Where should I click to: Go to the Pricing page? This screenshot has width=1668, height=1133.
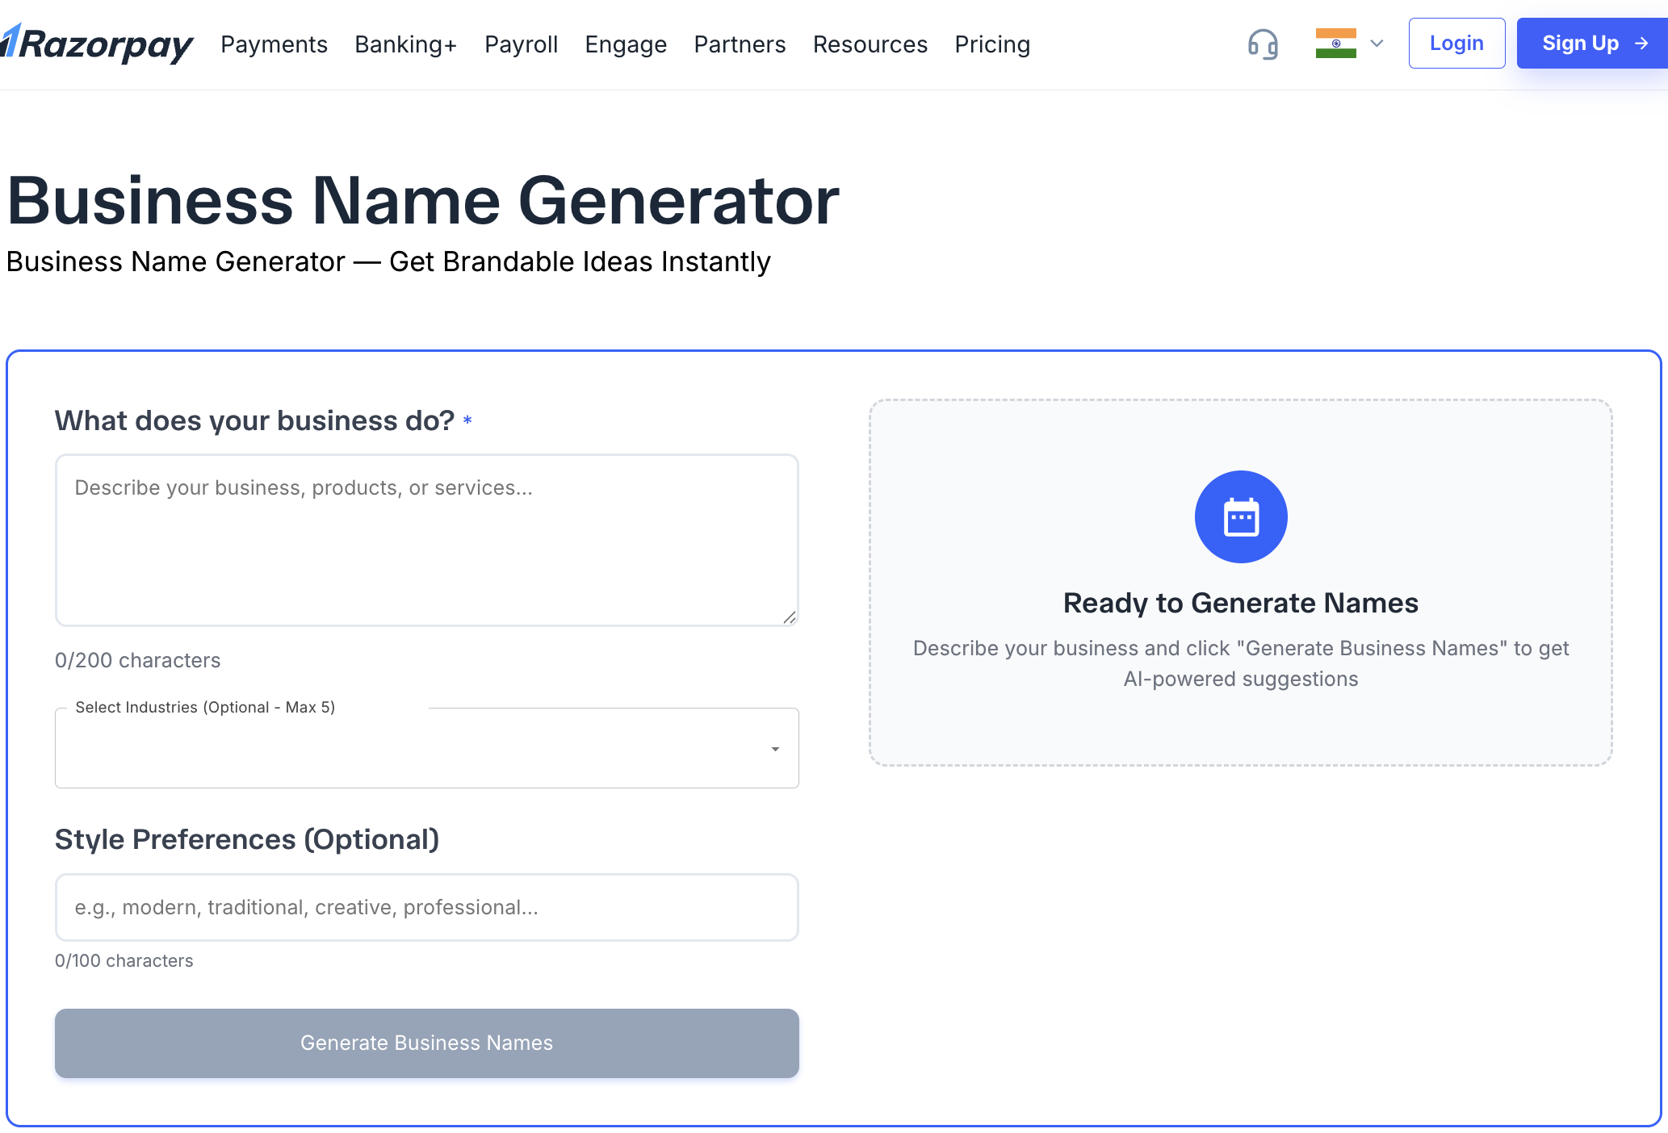pos(991,44)
